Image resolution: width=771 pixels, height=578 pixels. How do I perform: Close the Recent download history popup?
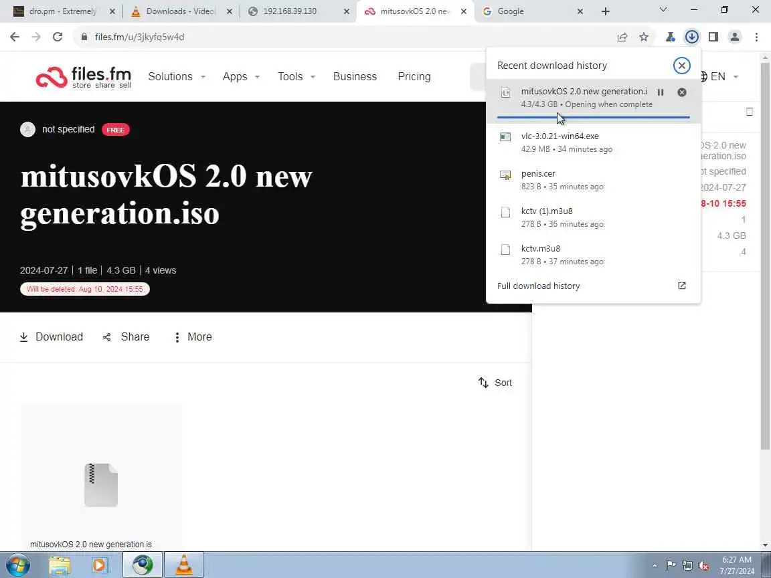[681, 66]
